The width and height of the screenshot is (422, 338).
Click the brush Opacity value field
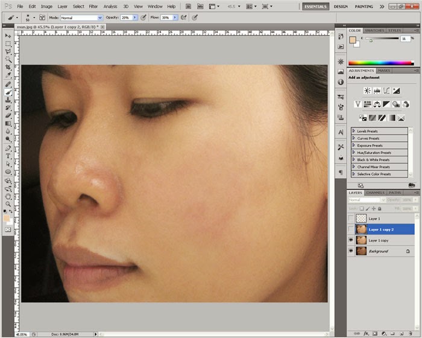(x=126, y=18)
